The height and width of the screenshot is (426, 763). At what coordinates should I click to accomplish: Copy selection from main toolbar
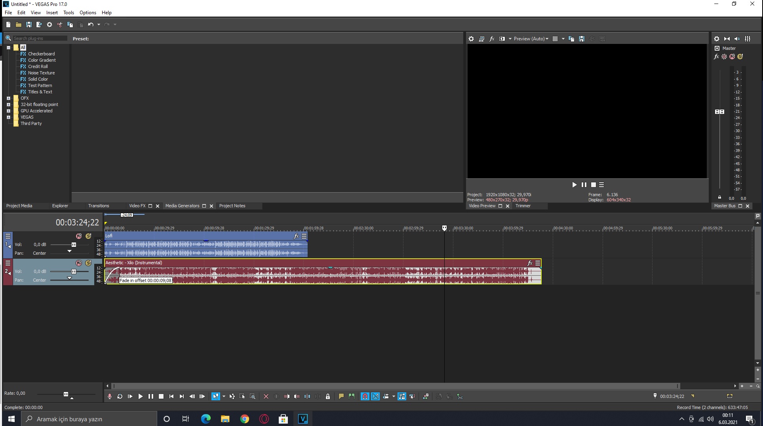pyautogui.click(x=70, y=25)
